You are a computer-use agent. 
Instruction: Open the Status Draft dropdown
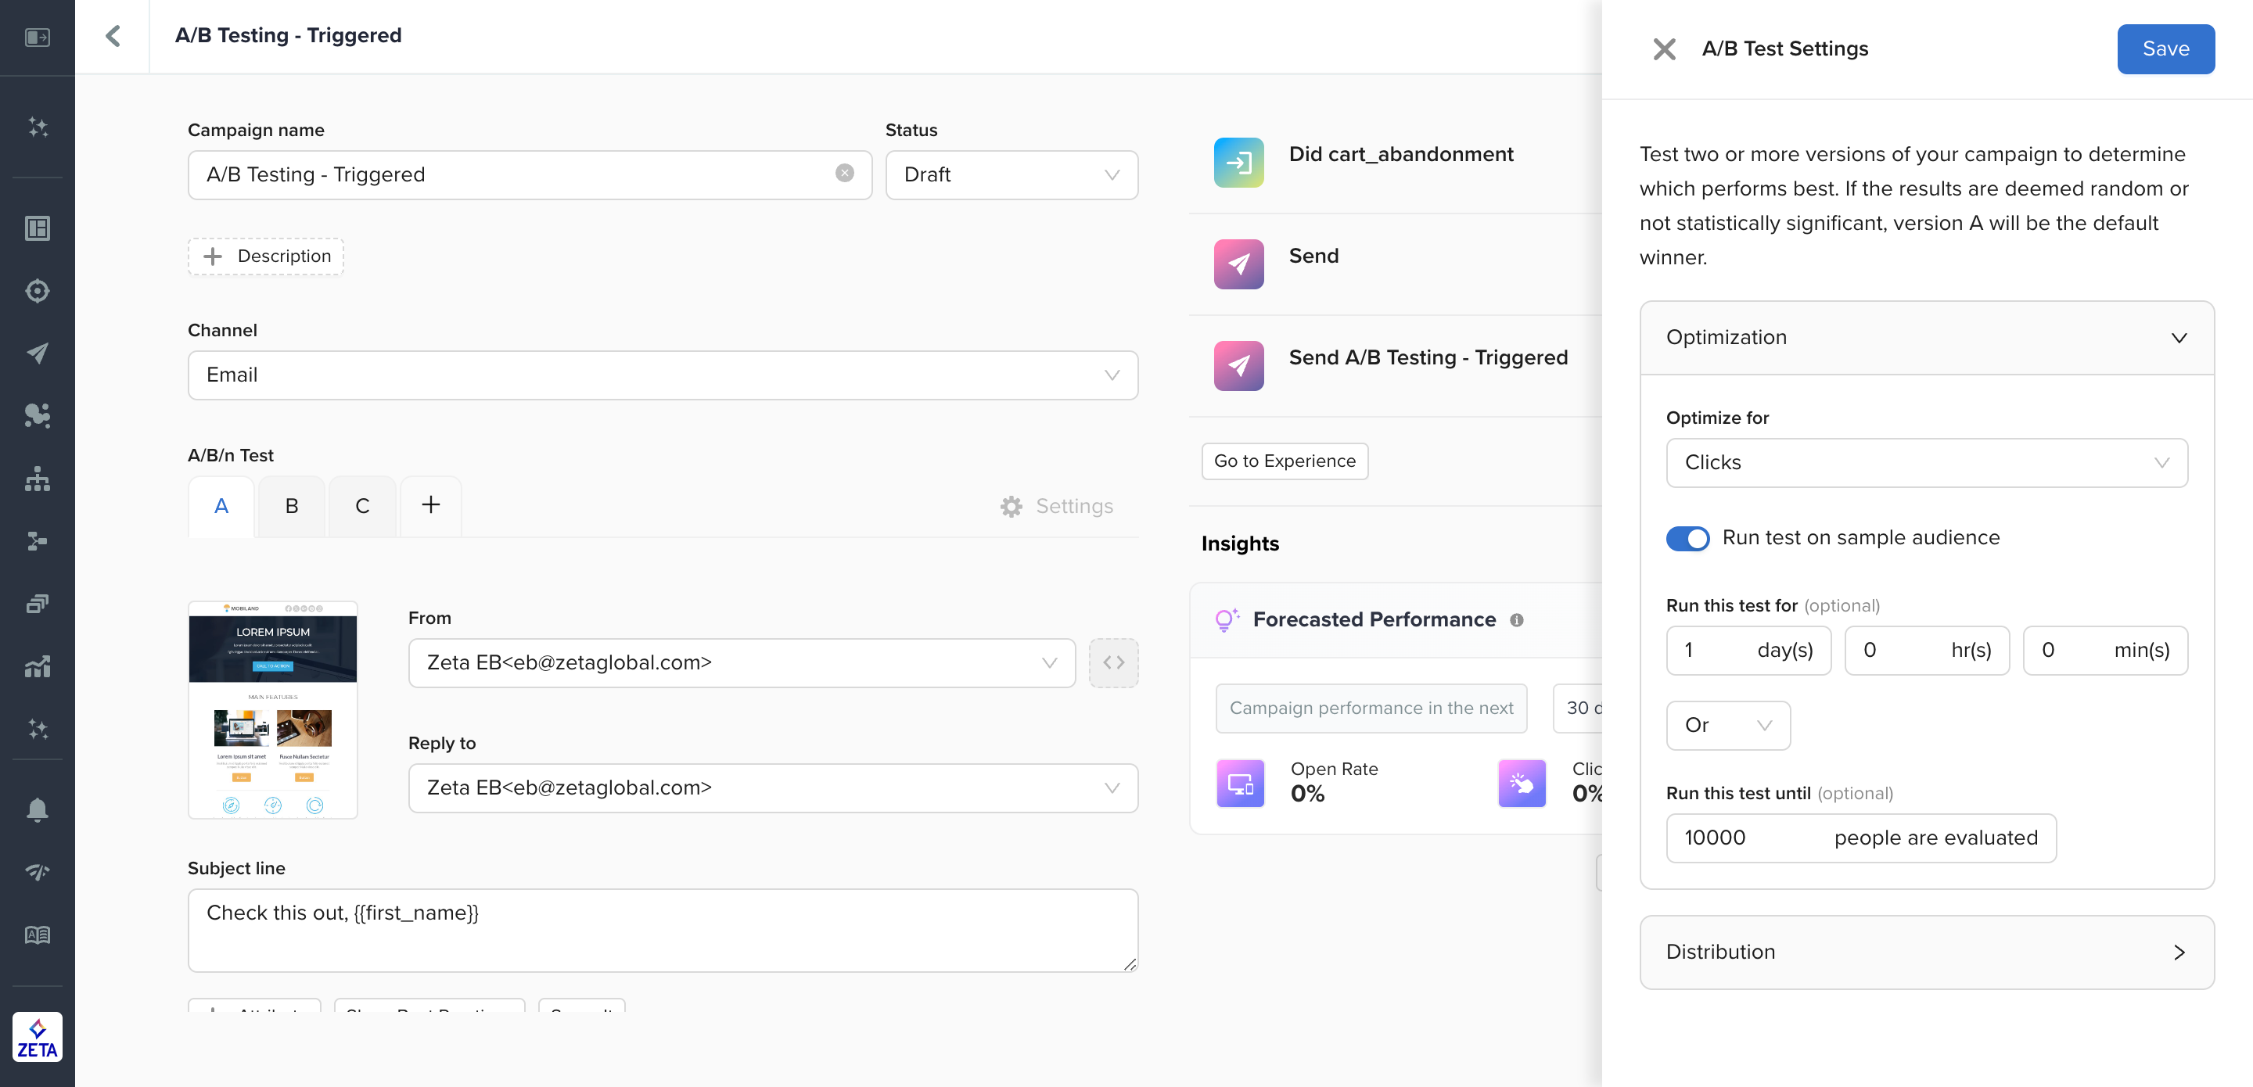[1011, 175]
